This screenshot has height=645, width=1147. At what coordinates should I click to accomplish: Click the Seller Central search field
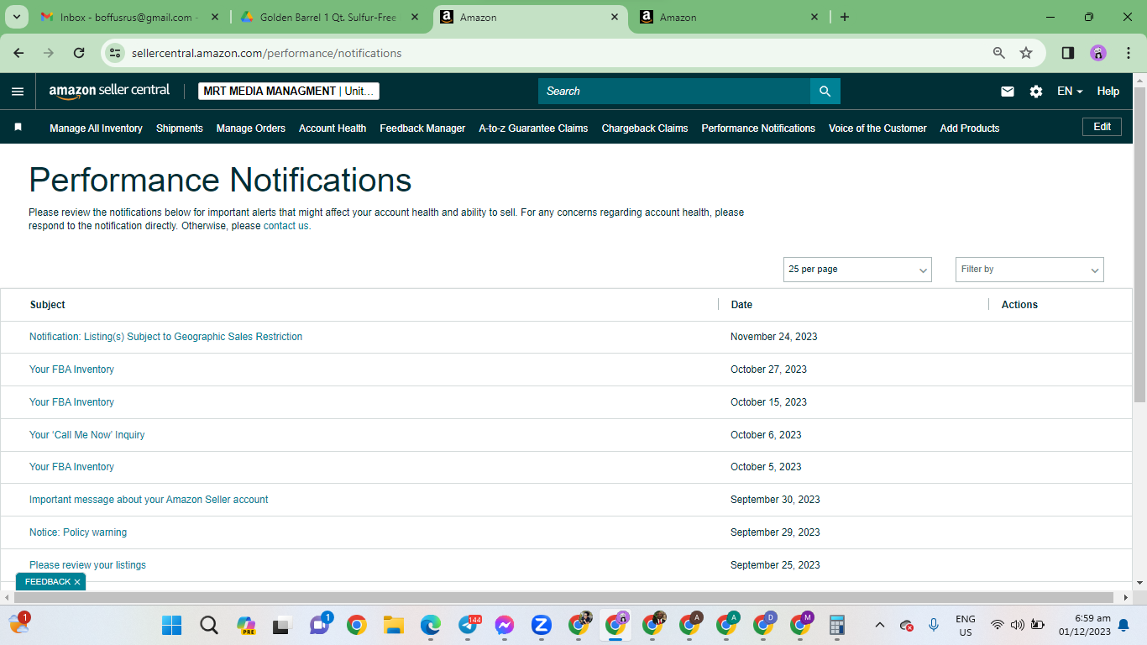(x=674, y=92)
